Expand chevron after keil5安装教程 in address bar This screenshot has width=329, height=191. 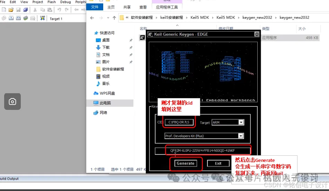coord(187,18)
